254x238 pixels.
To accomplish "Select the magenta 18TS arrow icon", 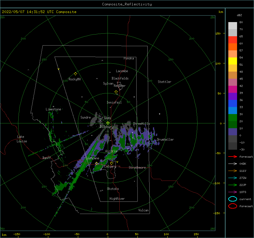I will coord(233,192).
